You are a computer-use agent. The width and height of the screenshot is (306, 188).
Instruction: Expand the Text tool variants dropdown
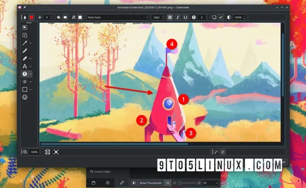31,66
